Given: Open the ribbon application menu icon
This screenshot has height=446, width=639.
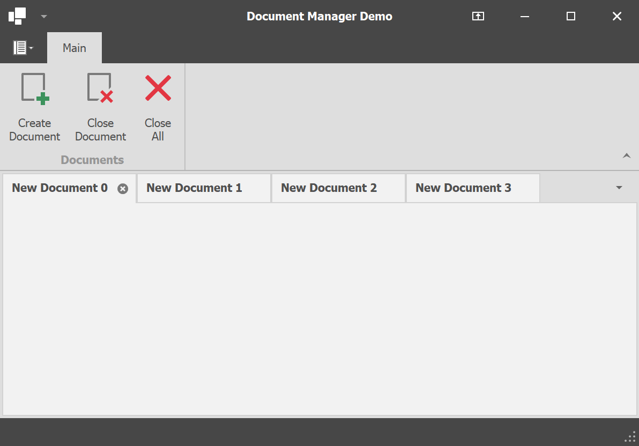Looking at the screenshot, I should 20,47.
